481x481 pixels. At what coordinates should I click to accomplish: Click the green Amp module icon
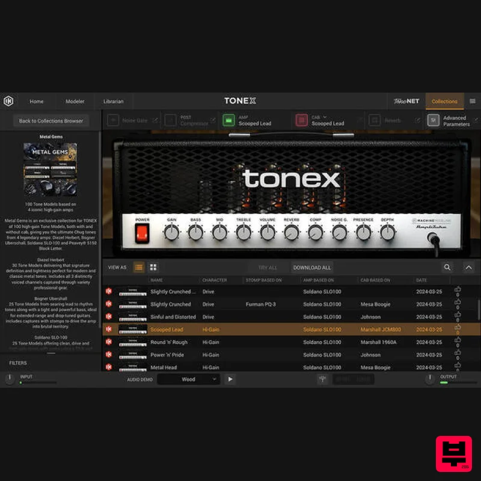pyautogui.click(x=228, y=120)
